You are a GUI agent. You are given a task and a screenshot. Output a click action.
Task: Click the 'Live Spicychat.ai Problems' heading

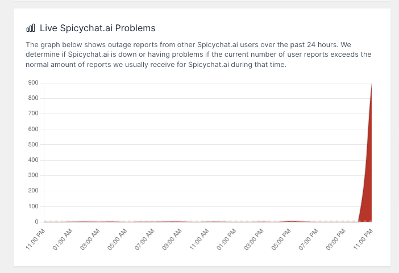pos(97,28)
